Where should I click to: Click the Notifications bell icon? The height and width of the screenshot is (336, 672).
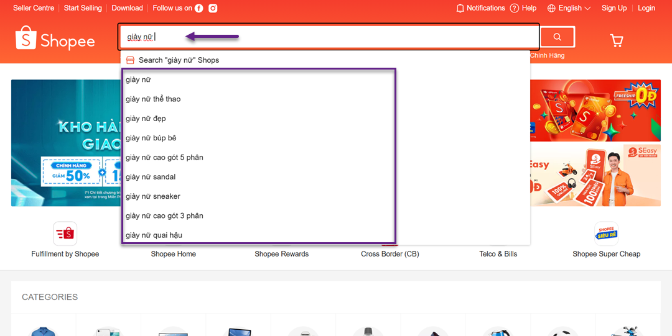(x=460, y=8)
